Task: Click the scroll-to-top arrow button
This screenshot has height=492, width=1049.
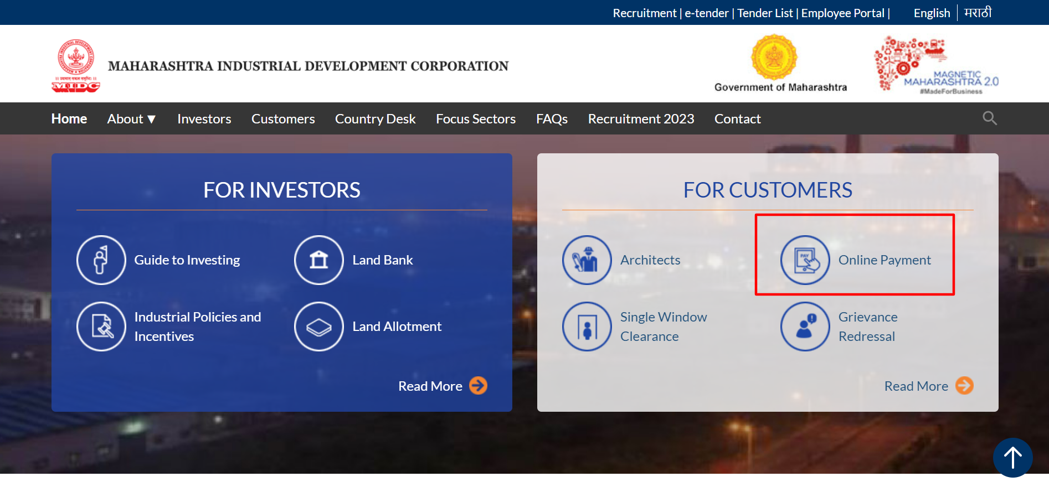Action: point(1013,458)
